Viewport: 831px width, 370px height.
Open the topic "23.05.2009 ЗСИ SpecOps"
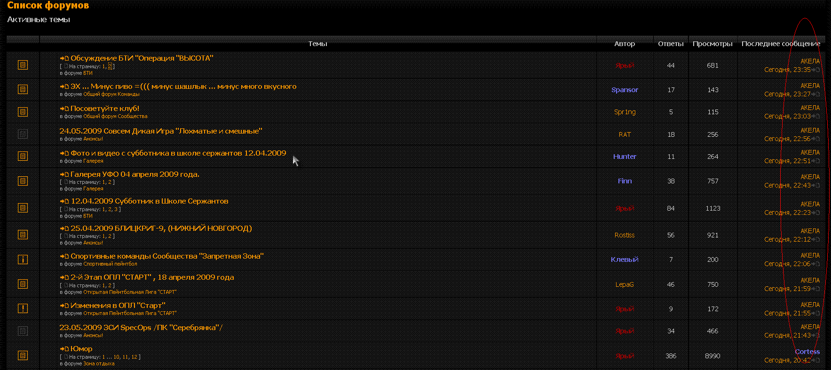coord(141,328)
